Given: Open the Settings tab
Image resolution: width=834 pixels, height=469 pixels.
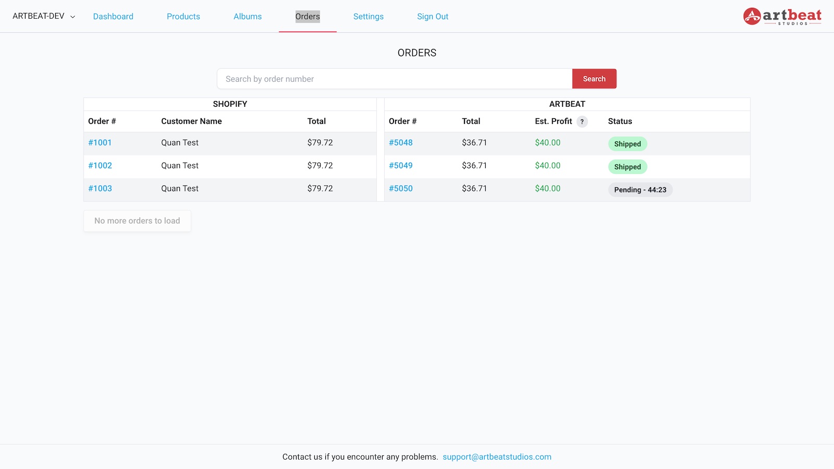Looking at the screenshot, I should (369, 16).
